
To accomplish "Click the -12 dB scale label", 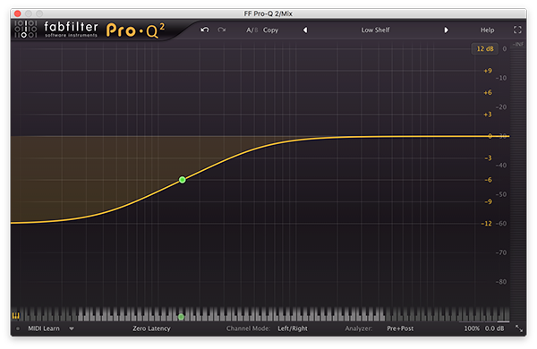I will [x=487, y=224].
